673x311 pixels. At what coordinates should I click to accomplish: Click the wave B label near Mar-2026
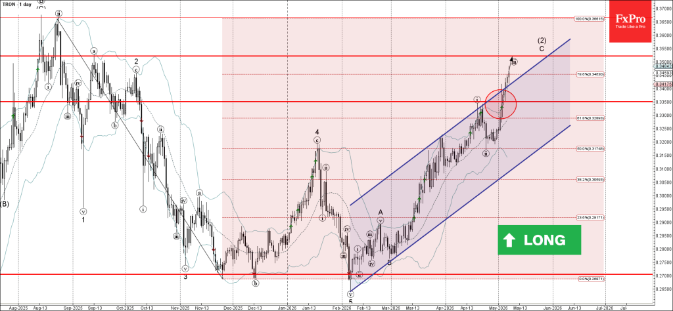(389, 262)
